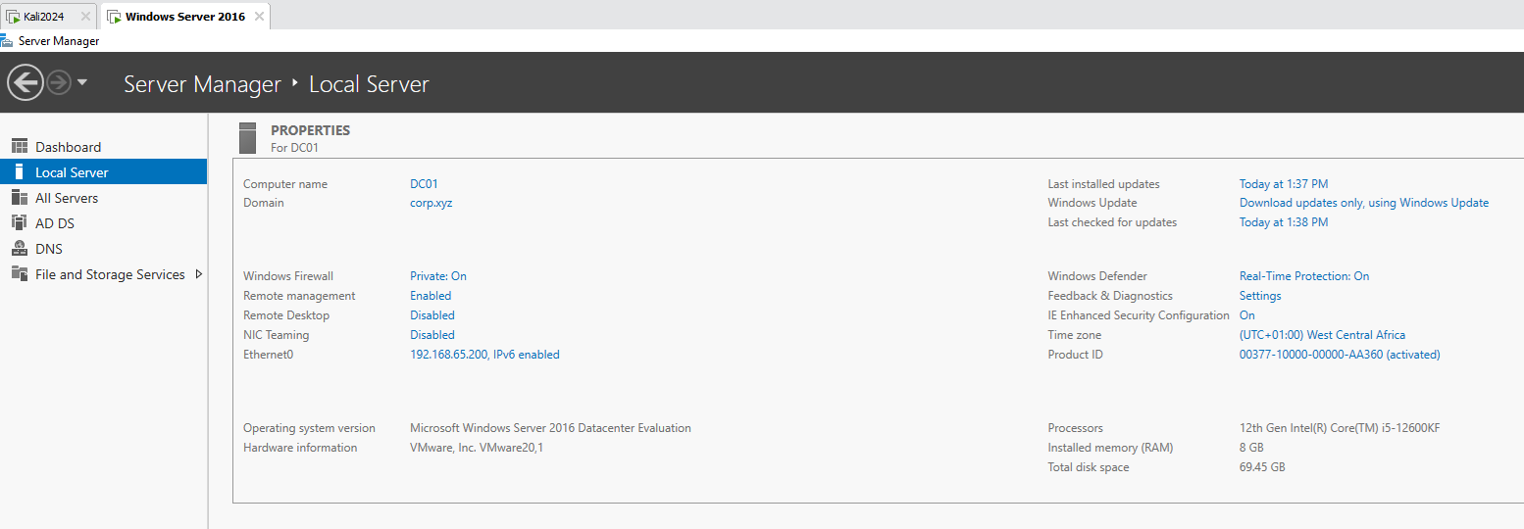Click the Dashboard icon in sidebar

pos(20,147)
